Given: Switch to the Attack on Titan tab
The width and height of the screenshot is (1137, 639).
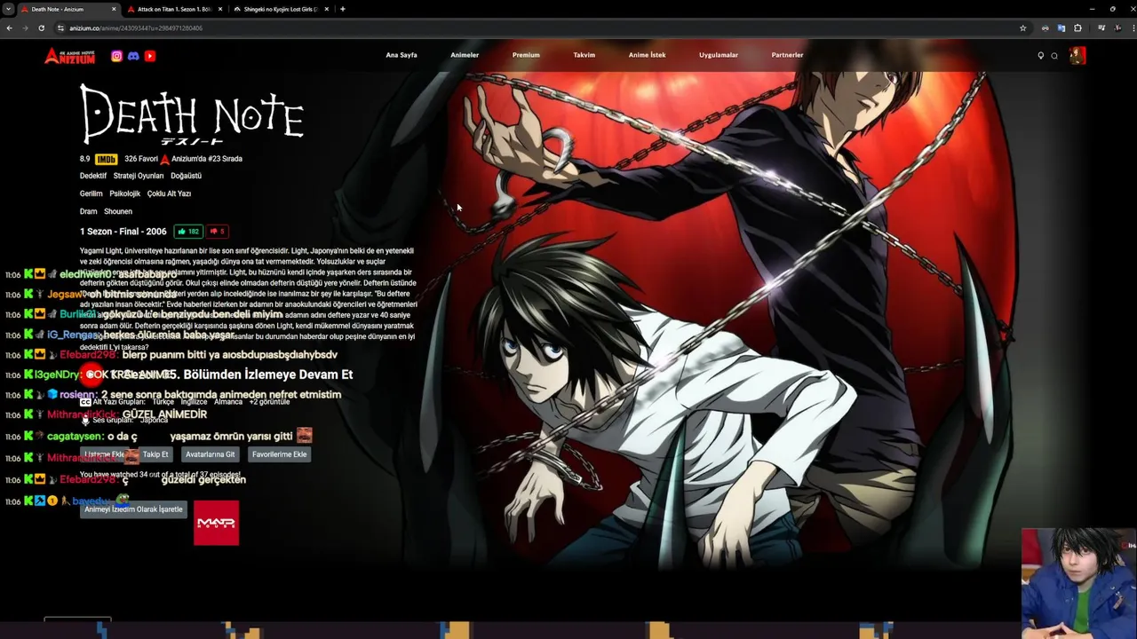Looking at the screenshot, I should pyautogui.click(x=174, y=9).
